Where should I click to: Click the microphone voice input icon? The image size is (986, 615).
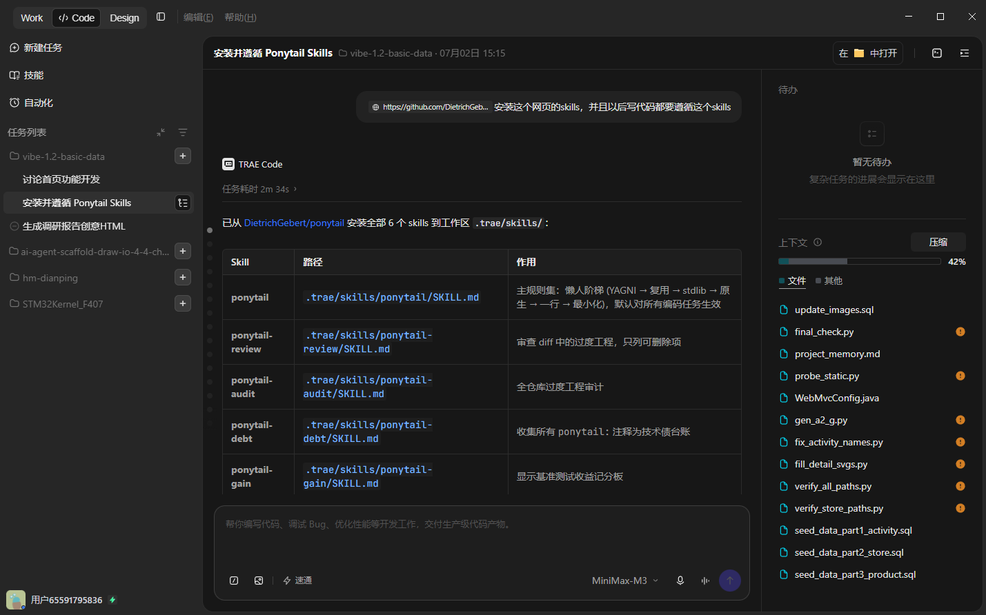[680, 581]
